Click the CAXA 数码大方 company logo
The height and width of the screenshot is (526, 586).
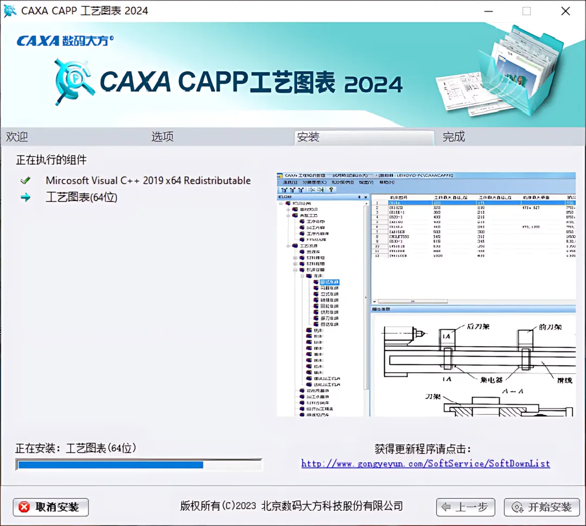[x=65, y=40]
